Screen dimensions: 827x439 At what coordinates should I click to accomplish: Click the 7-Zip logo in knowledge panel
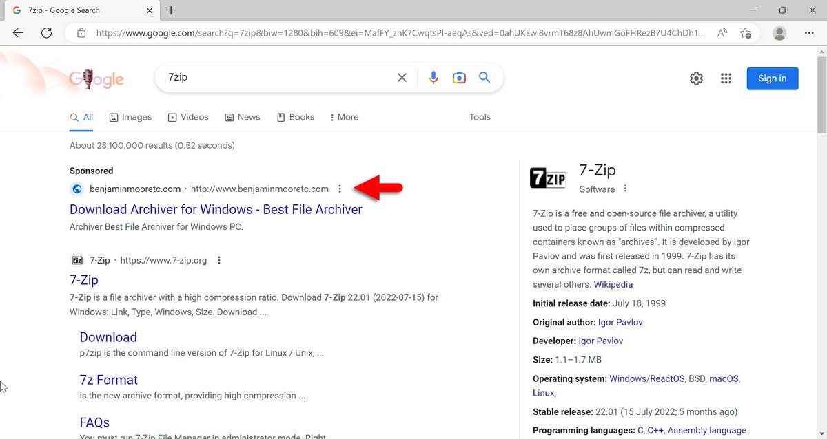click(548, 178)
